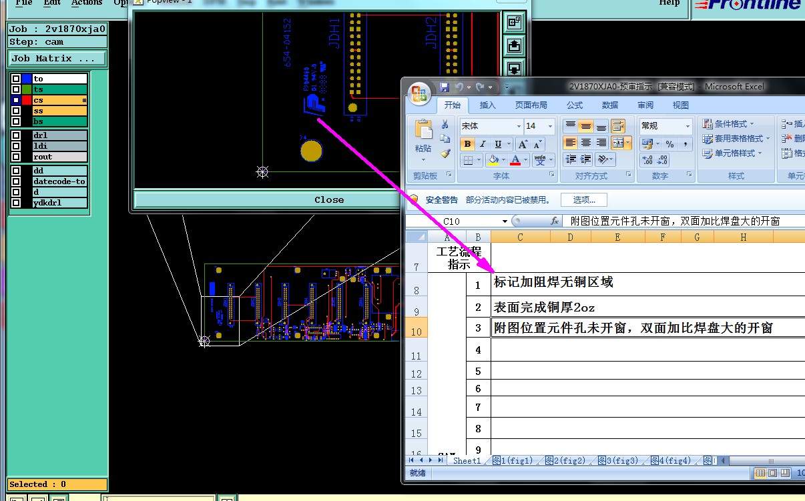Click the Excel Office button
Viewport: 805px width, 501px height.
[x=420, y=93]
